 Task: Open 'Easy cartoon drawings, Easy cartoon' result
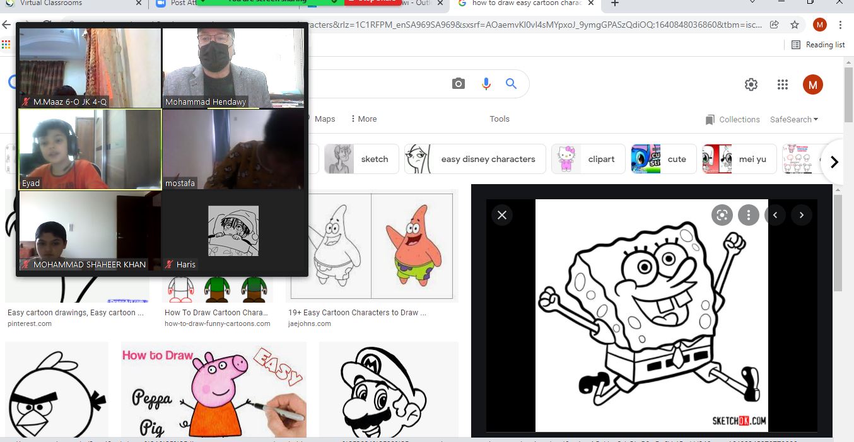(75, 313)
